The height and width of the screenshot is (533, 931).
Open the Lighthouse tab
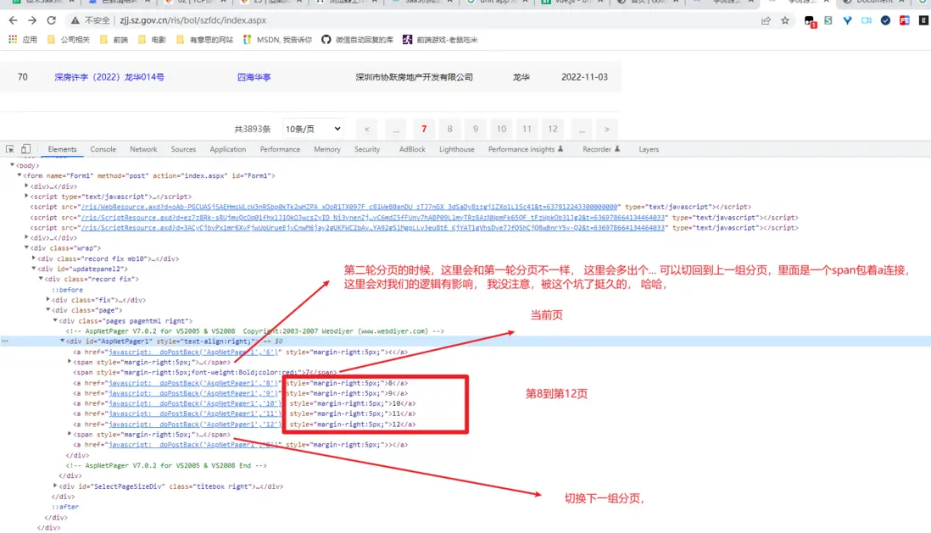(456, 150)
